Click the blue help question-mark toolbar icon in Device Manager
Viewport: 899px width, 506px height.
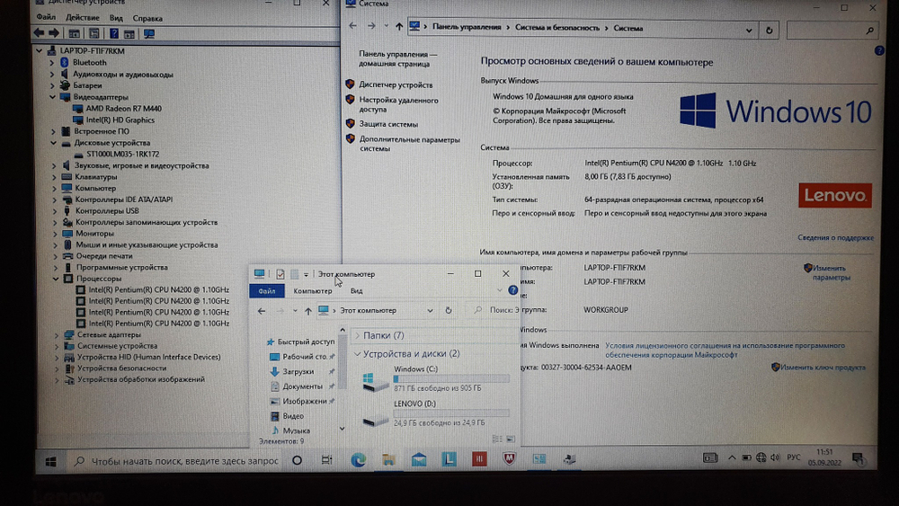[114, 34]
